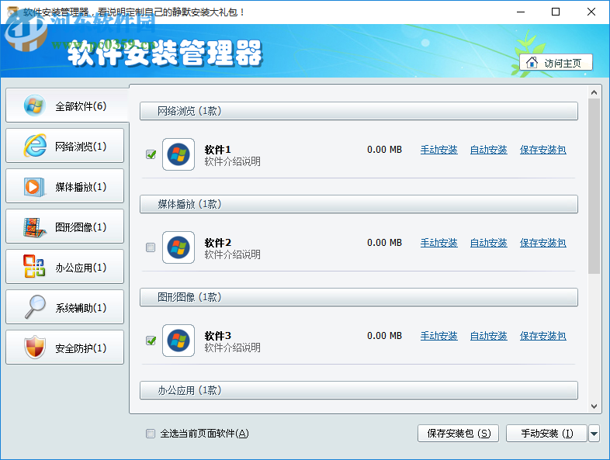Click 手动安装 link for 软件2
The image size is (610, 460).
(x=438, y=243)
